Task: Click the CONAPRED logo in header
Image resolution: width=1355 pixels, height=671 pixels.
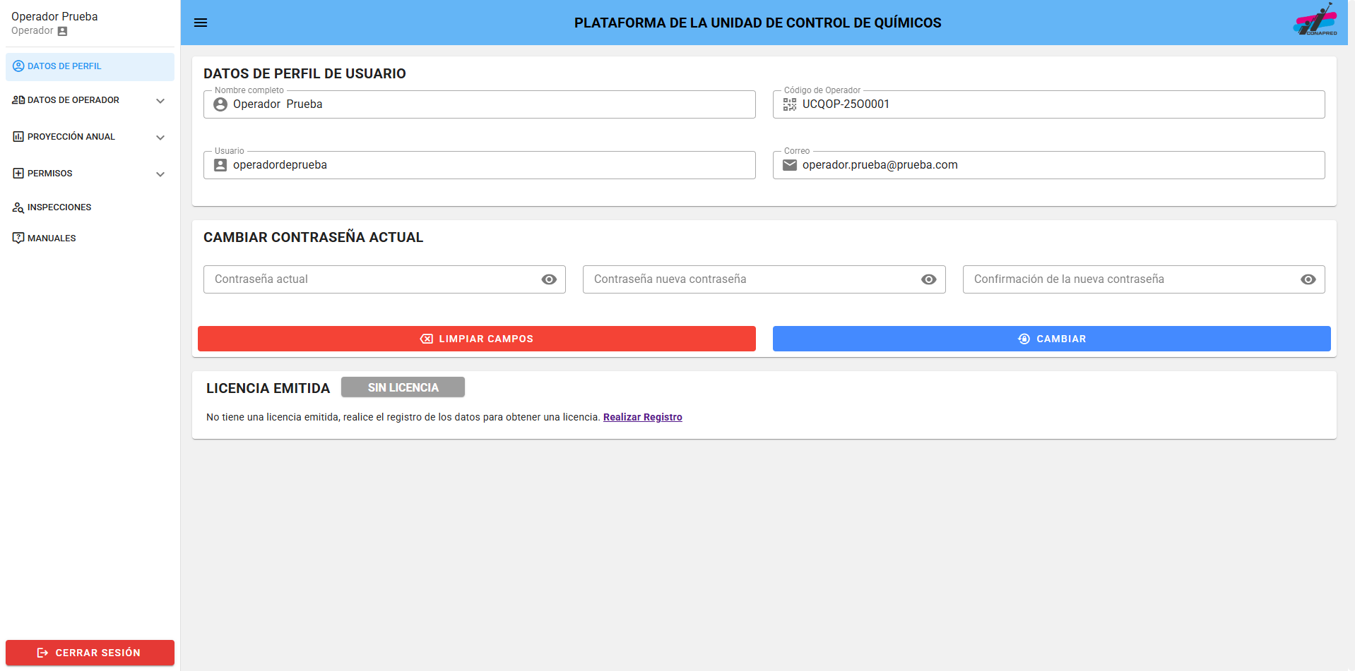Action: click(x=1315, y=20)
